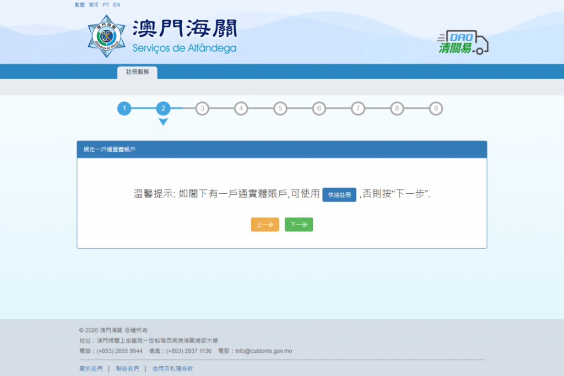Click the DAO 清關易 truck icon
This screenshot has height=376, width=564.
(x=463, y=43)
